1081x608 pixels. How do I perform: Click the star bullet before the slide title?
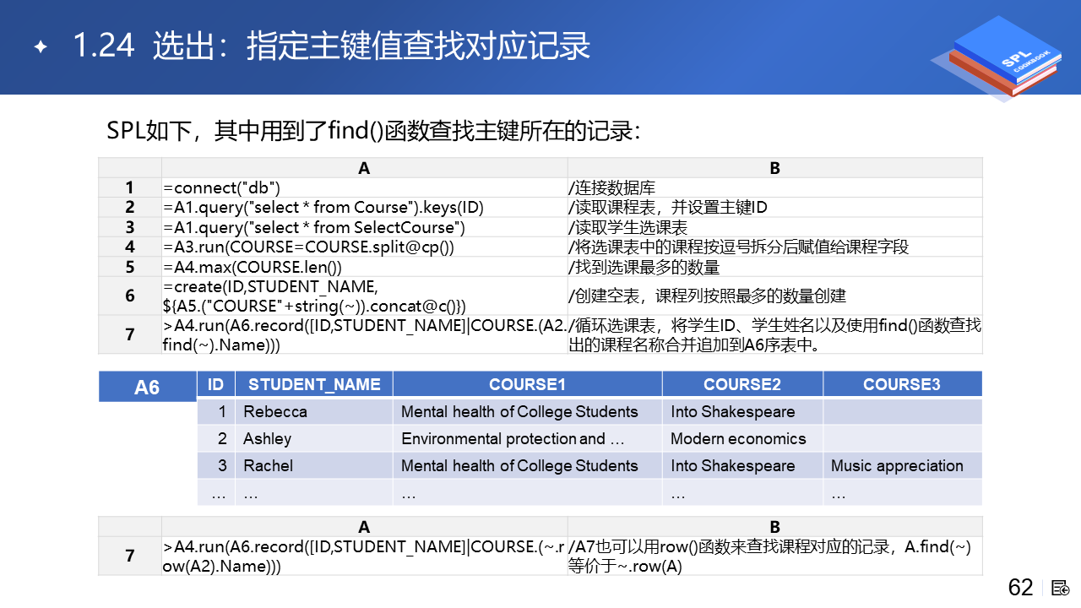(41, 47)
